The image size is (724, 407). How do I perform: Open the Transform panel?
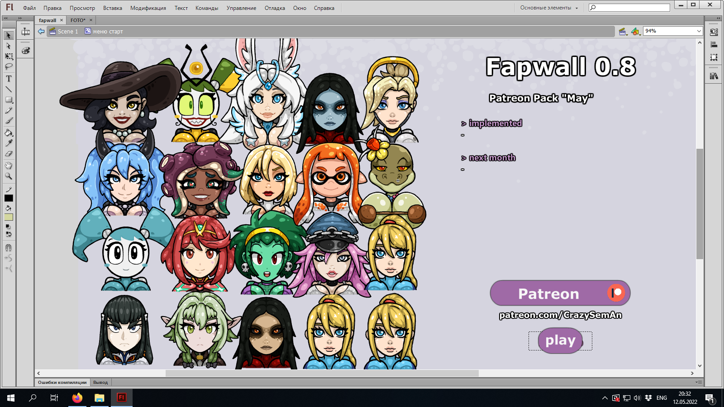point(714,57)
